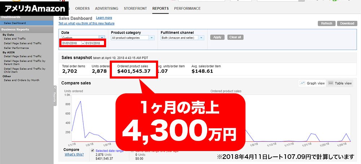Click the start date field 01/01/2018
This screenshot has height=164, width=361.
[x=71, y=43]
